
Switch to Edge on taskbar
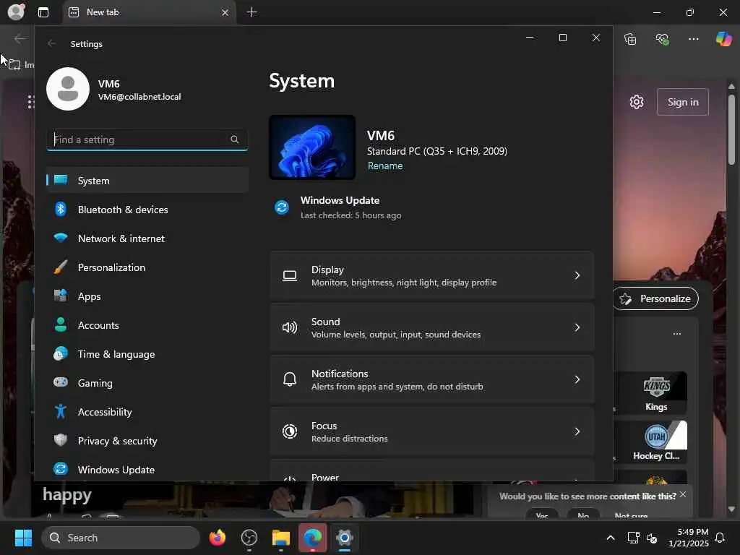312,538
